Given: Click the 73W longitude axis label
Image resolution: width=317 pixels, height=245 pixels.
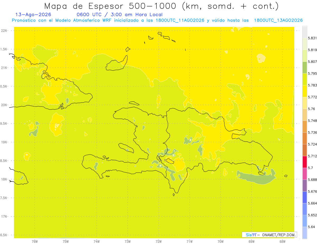Looking at the screenshot, I should pos(128,241).
